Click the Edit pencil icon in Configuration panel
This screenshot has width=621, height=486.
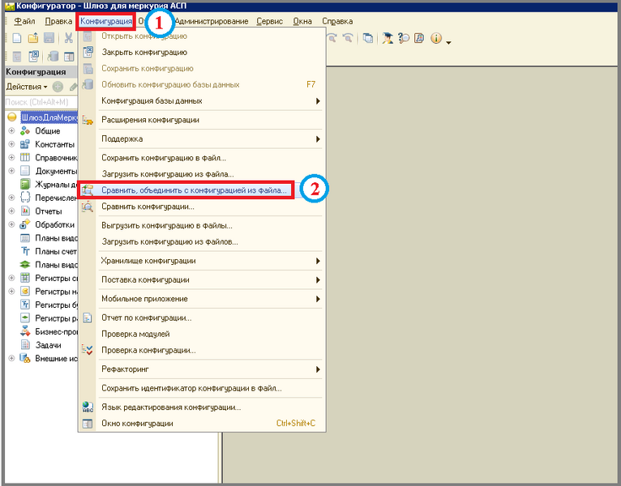pyautogui.click(x=73, y=87)
